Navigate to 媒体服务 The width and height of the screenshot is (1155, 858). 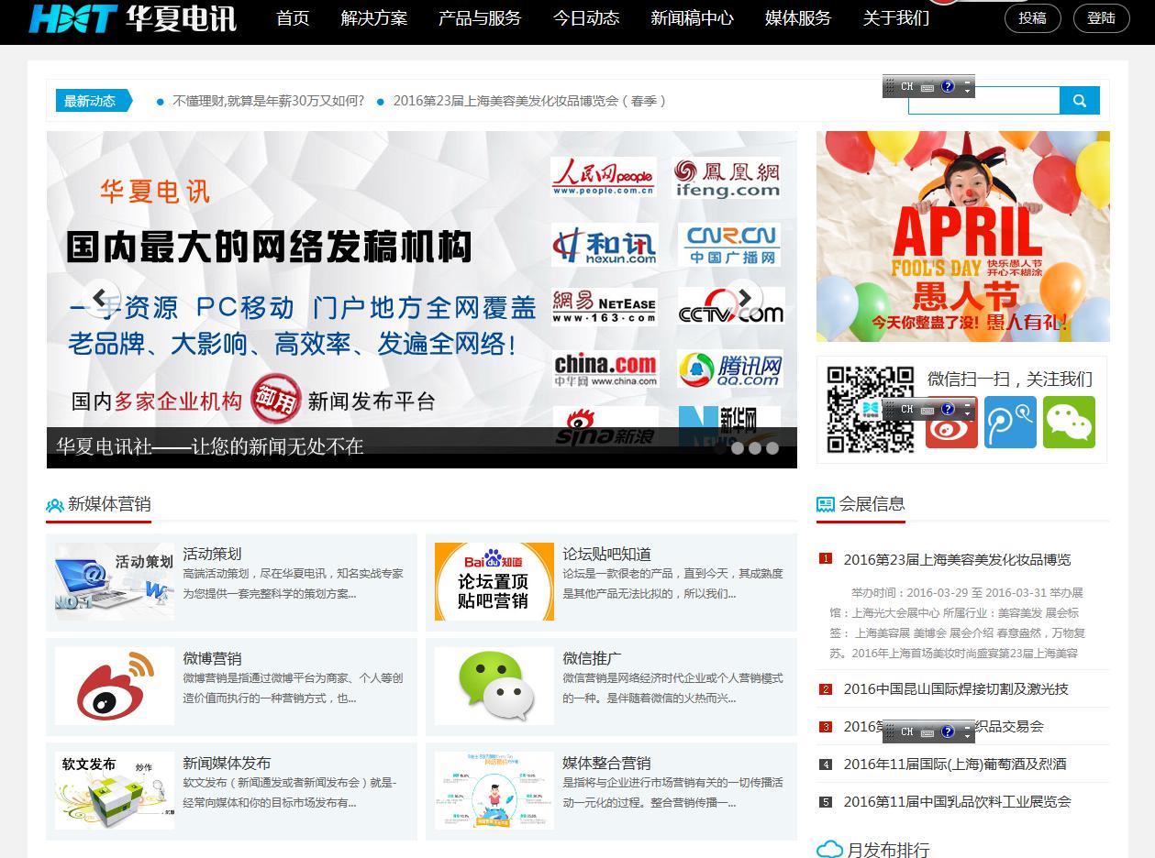point(798,18)
